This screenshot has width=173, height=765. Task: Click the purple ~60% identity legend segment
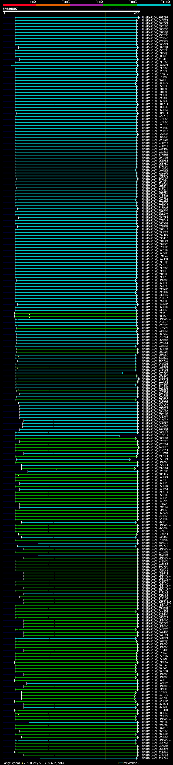[86, 5]
